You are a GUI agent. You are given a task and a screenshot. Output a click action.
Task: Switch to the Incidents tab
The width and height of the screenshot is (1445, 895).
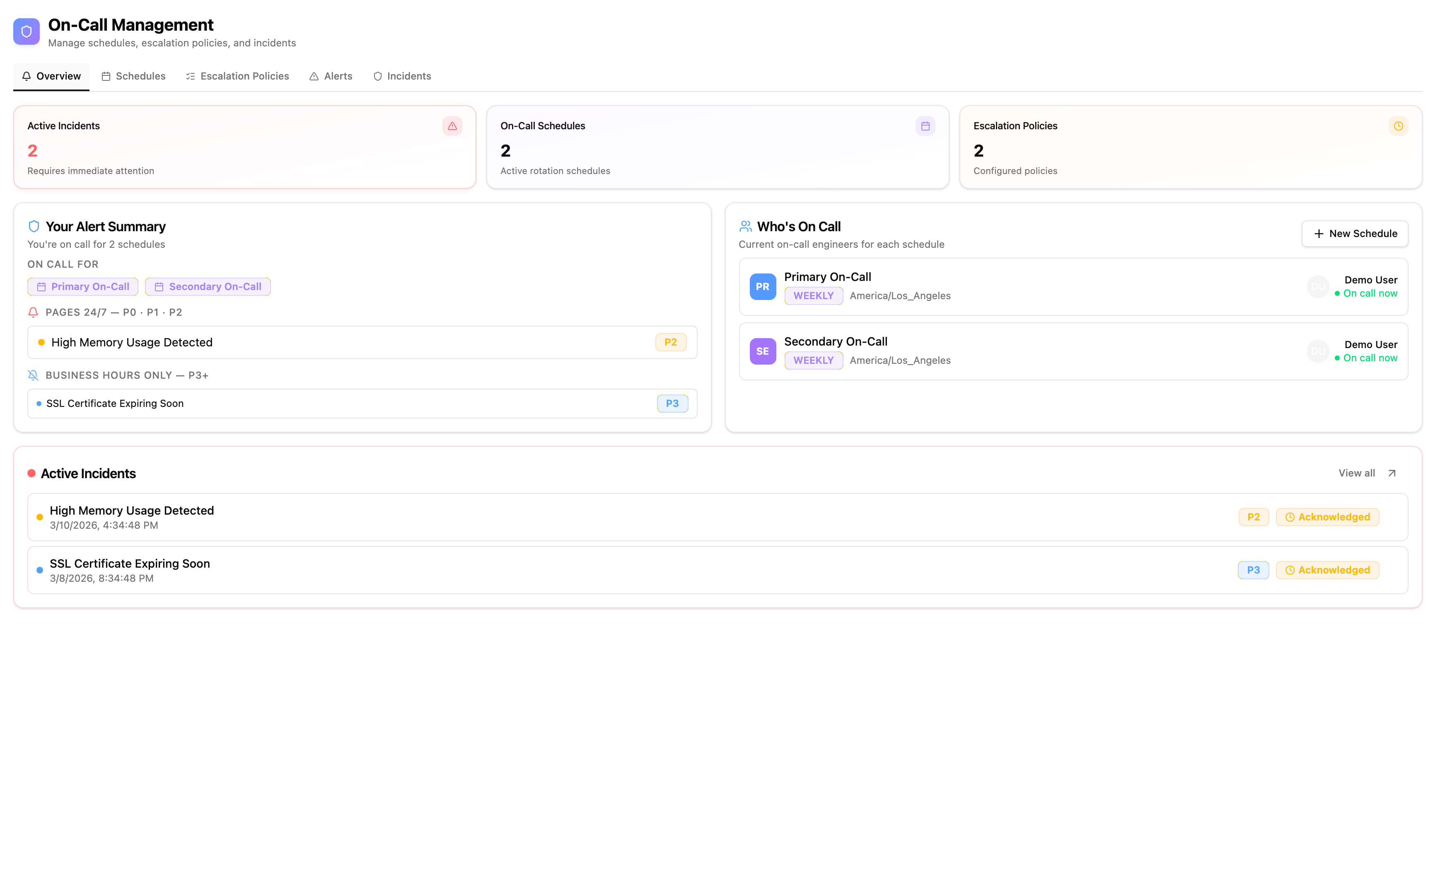pos(402,76)
